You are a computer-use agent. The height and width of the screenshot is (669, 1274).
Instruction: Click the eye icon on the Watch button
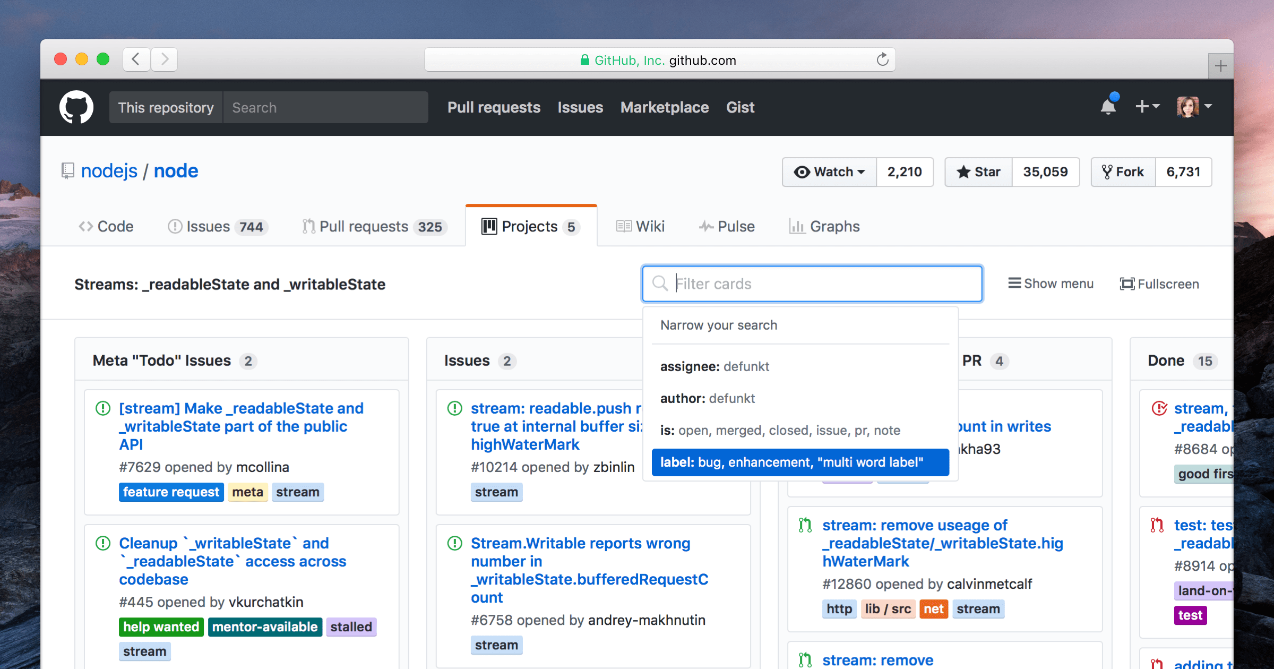coord(802,171)
